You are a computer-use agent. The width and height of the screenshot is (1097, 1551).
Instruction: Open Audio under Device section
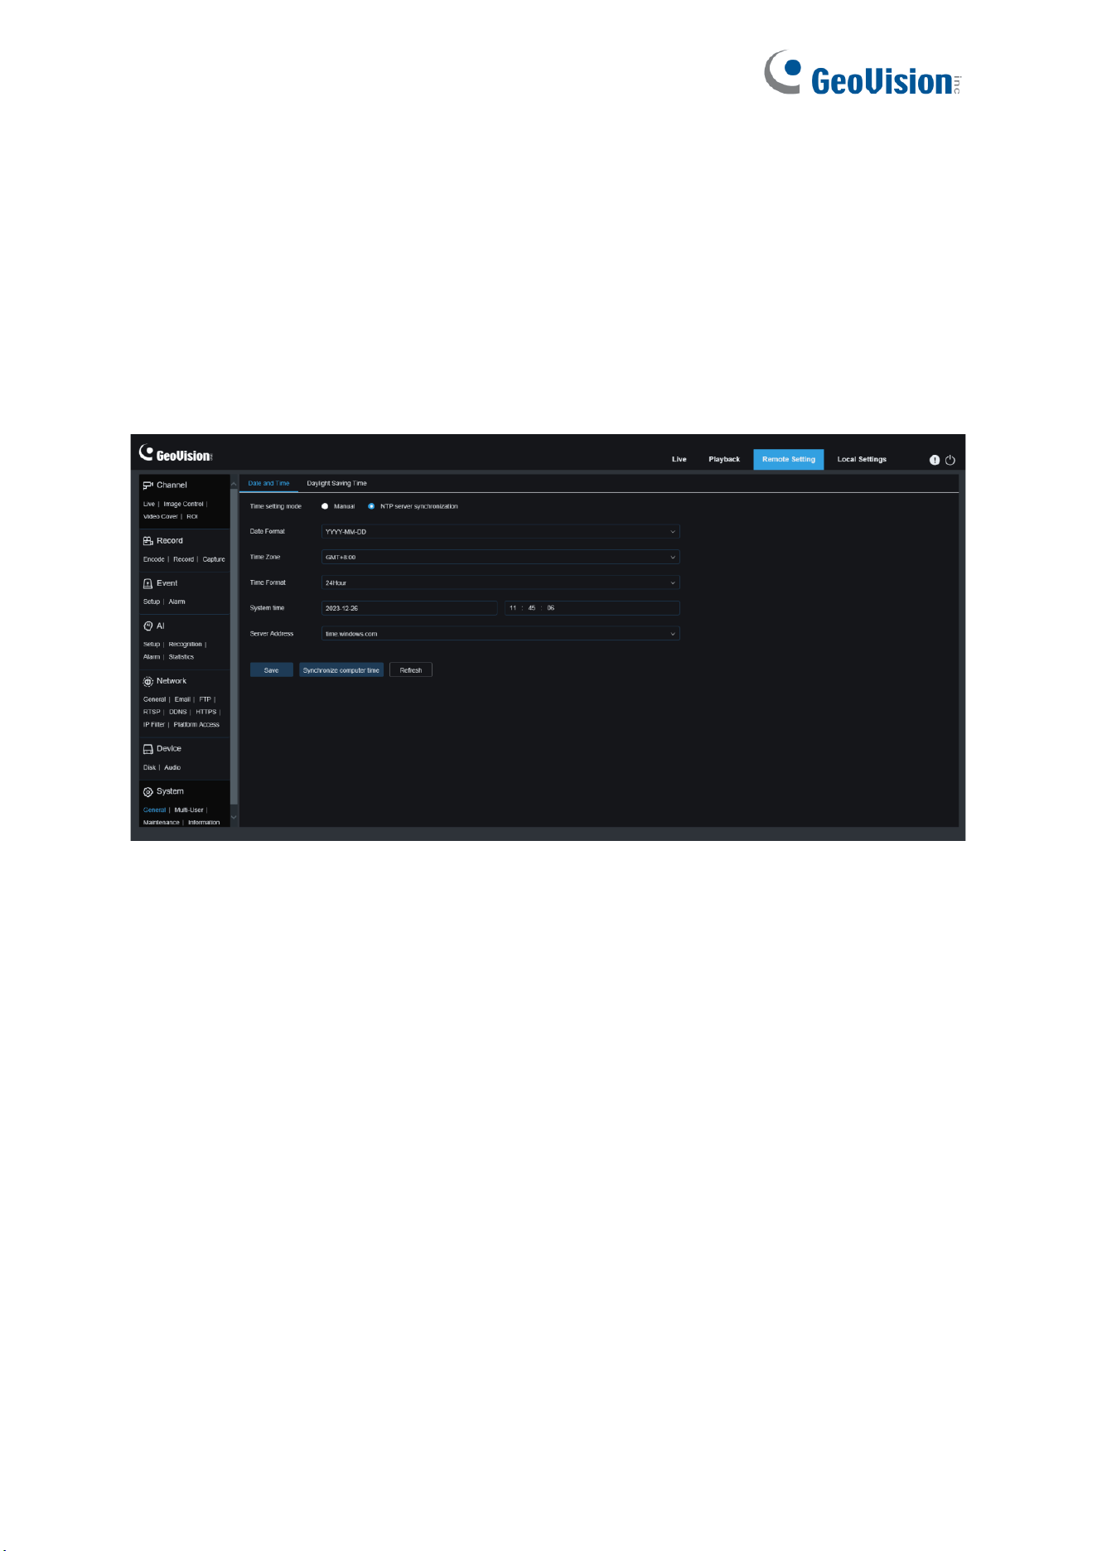[x=172, y=768]
